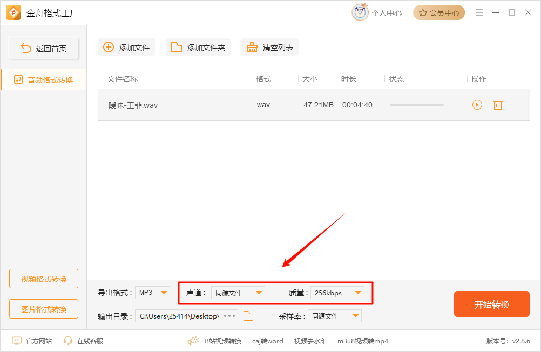Click 添加文件夹 button
Viewport: 541px width, 352px height.
click(x=198, y=48)
